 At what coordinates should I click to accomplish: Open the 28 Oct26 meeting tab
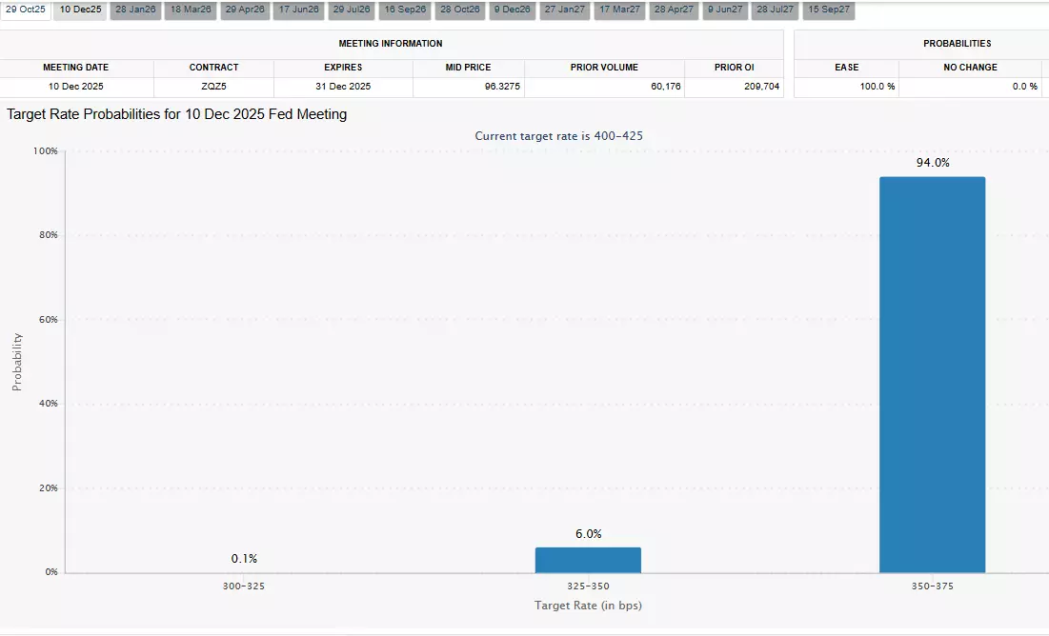(459, 10)
